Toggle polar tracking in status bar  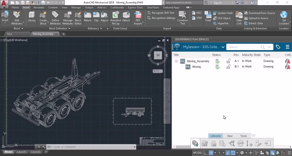click(x=211, y=153)
